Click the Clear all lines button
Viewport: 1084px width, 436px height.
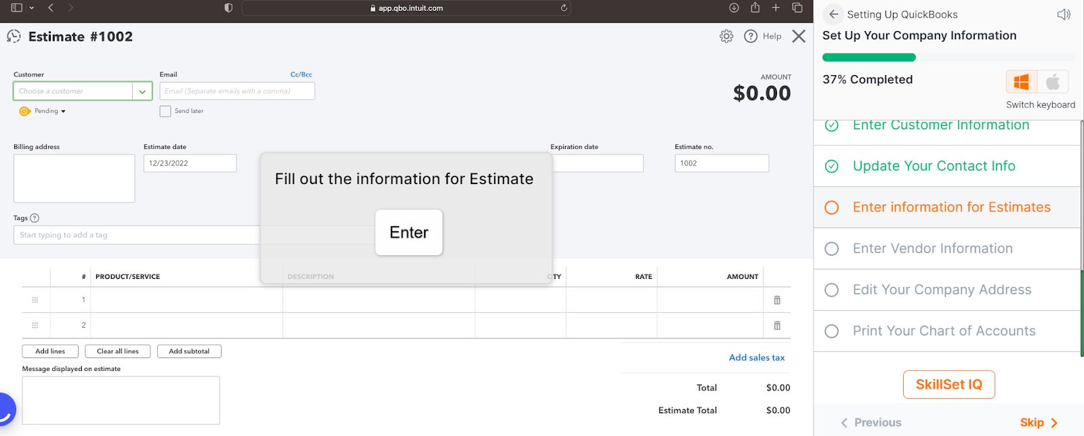pos(118,351)
